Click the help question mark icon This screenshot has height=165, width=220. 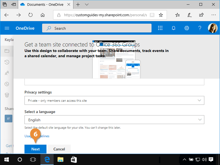[200, 28]
